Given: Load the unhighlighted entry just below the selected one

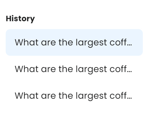Looking at the screenshot, I should point(74,69).
